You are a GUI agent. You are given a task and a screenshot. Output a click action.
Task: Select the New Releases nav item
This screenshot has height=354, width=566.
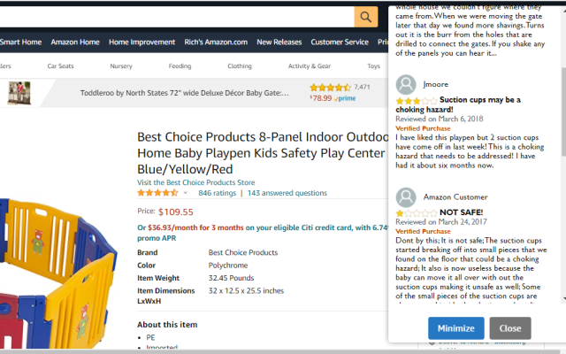[279, 42]
